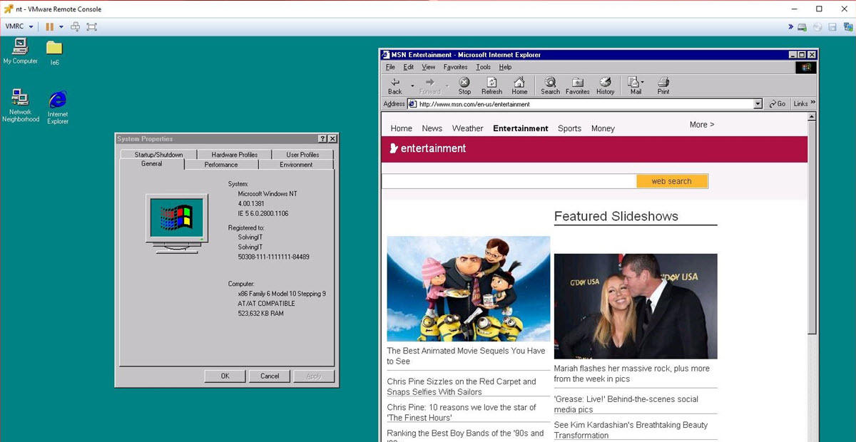The height and width of the screenshot is (442, 856).
Task: Click send Ctrl+Alt+Del icon in VMRC toolbar
Action: pyautogui.click(x=76, y=27)
